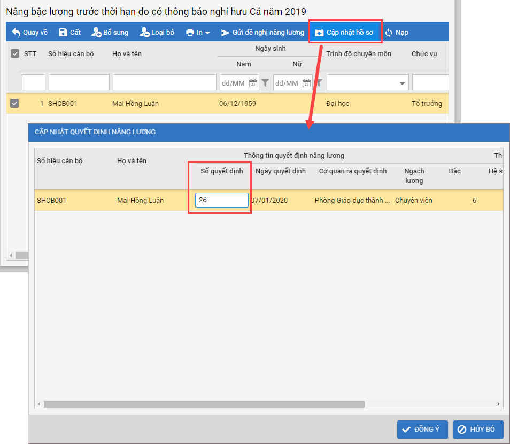Click the Số quyết định input containing 26
The width and height of the screenshot is (510, 444).
pyautogui.click(x=221, y=200)
